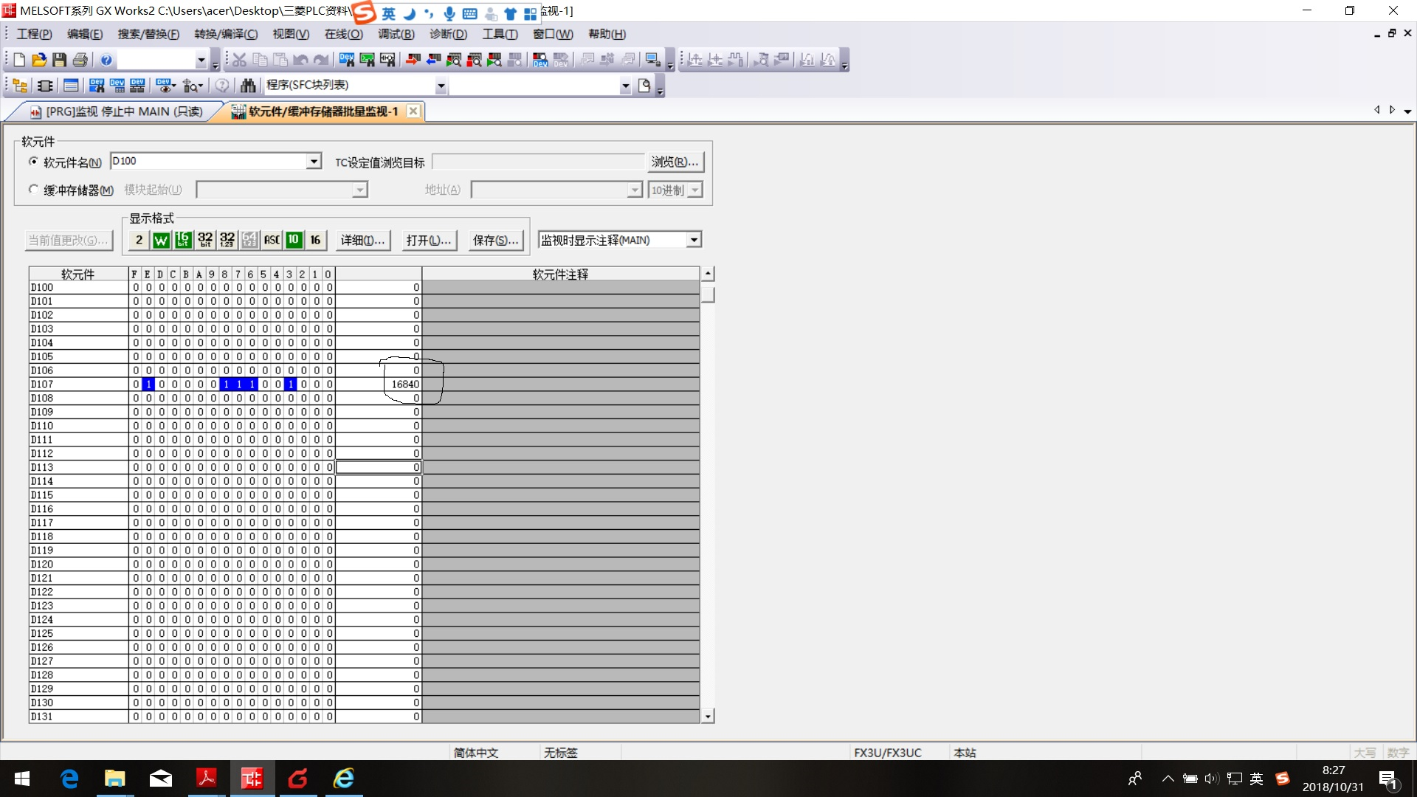Select the 软元件名 radio button

(x=33, y=162)
